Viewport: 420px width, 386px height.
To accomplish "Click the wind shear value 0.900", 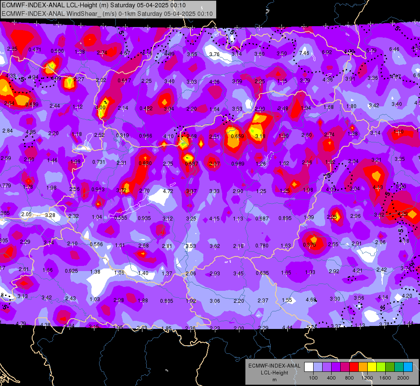I will (x=57, y=51).
